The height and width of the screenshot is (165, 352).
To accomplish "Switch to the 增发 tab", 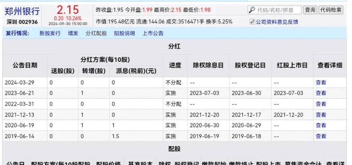I will tap(73, 34).
